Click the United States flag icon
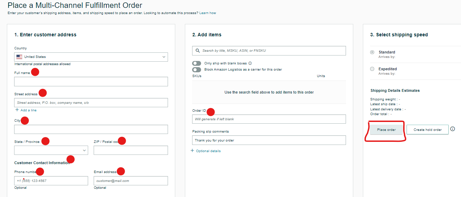The image size is (461, 197). coord(19,57)
